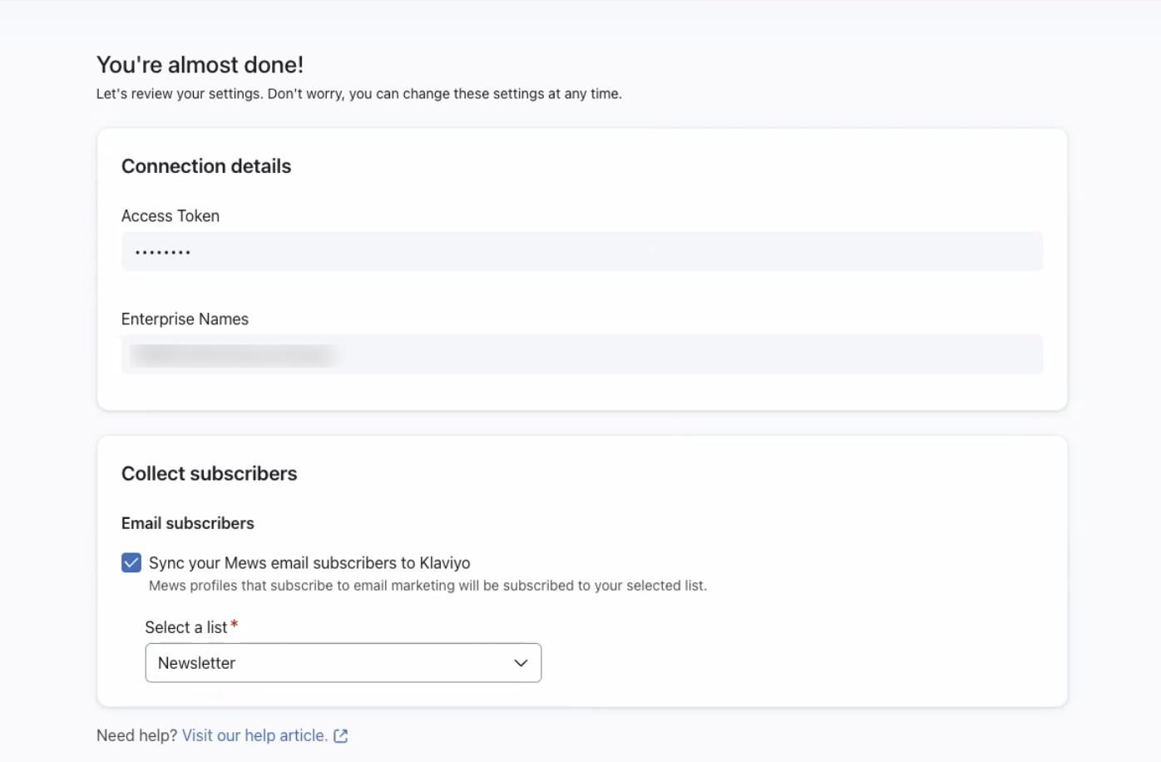The width and height of the screenshot is (1161, 762).
Task: Click the masked dots in Access Token
Action: point(163,252)
